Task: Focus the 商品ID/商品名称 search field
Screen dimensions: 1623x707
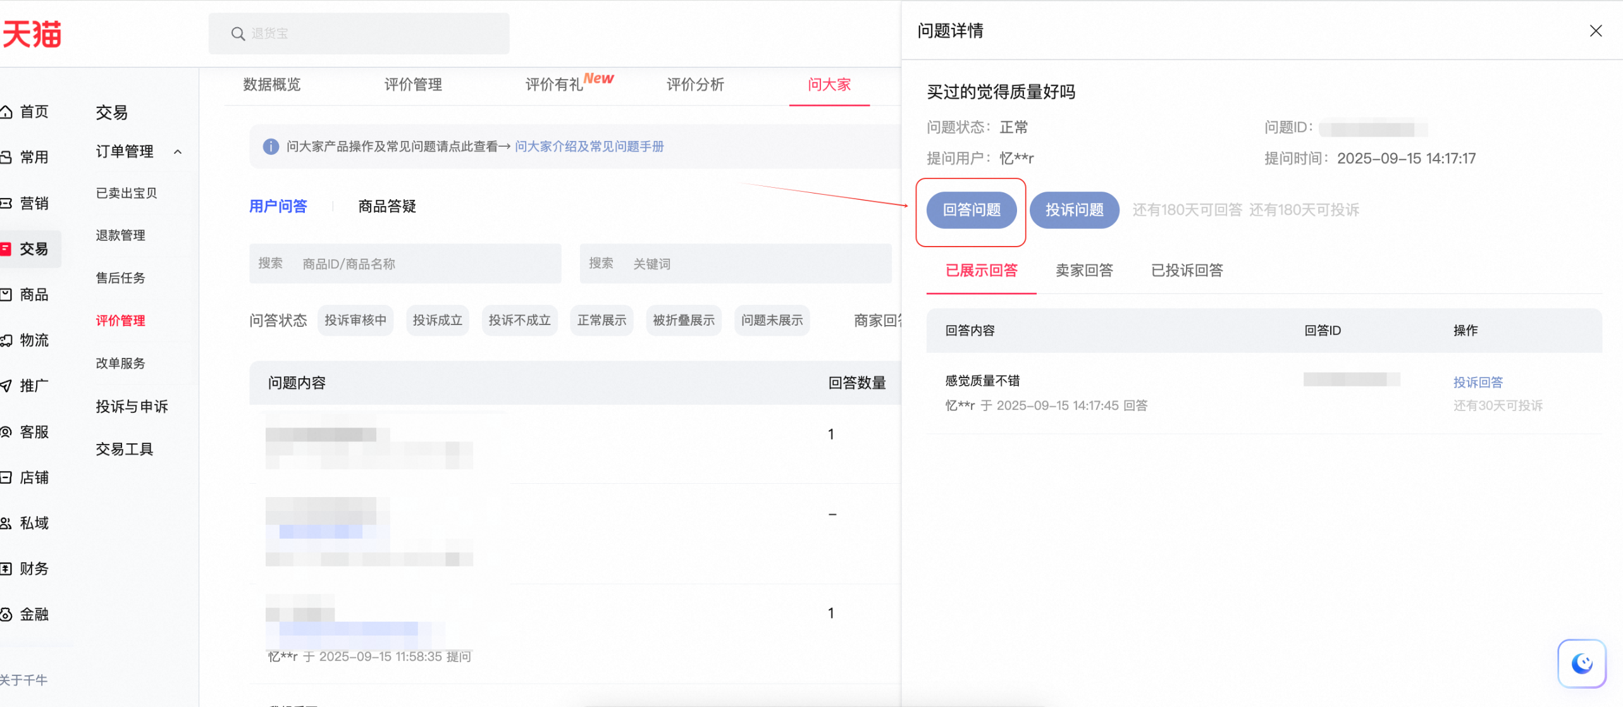Action: (x=405, y=264)
